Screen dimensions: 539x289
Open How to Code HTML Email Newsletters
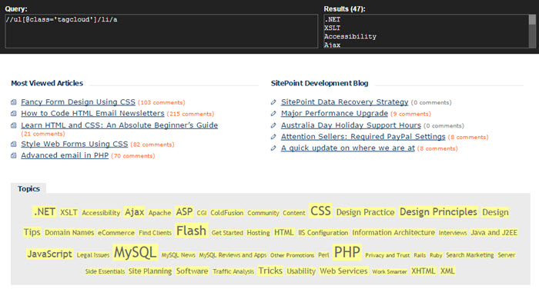coord(92,113)
